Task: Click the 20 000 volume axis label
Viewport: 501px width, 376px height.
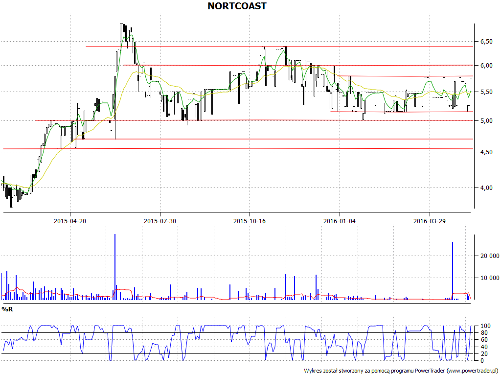Action: (489, 256)
